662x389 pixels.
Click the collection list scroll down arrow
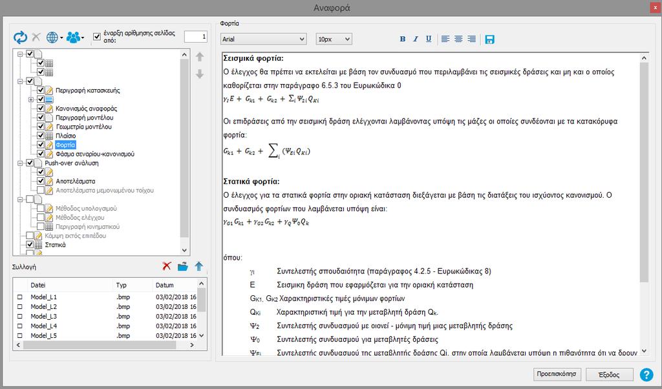(202, 336)
